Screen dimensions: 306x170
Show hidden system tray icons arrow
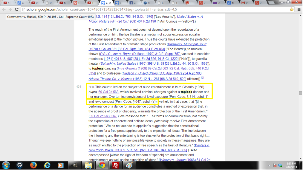(269, 166)
